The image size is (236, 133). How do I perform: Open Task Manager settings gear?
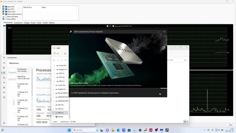tap(4, 123)
